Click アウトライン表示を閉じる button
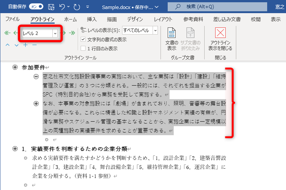This screenshot has width=286, height=190. pyautogui.click(x=220, y=39)
